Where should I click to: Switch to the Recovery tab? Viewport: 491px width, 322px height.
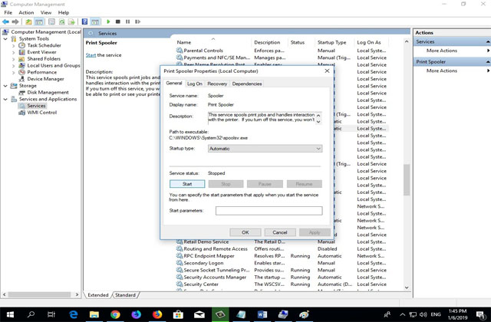pos(217,84)
